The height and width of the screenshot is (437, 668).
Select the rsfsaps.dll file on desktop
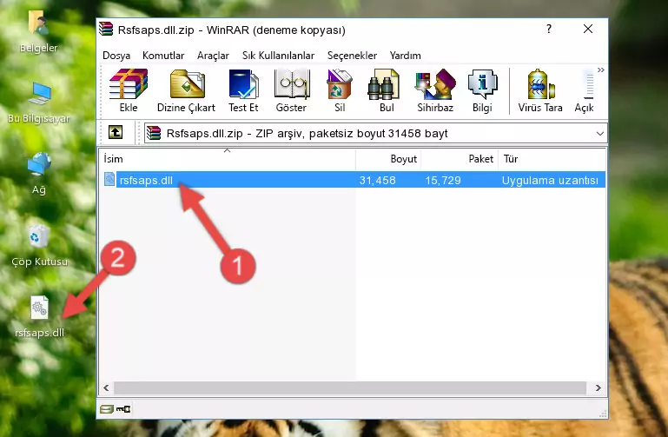39,317
